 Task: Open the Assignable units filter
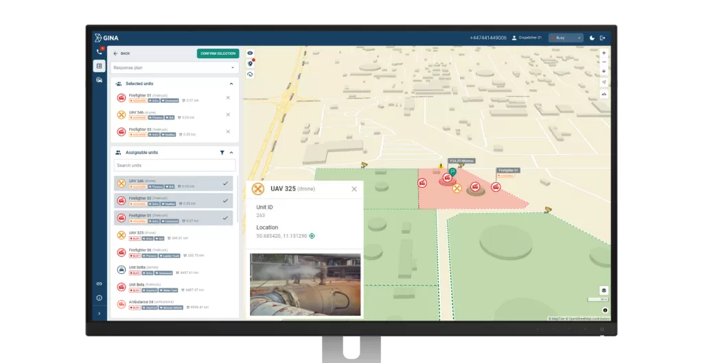coord(222,153)
